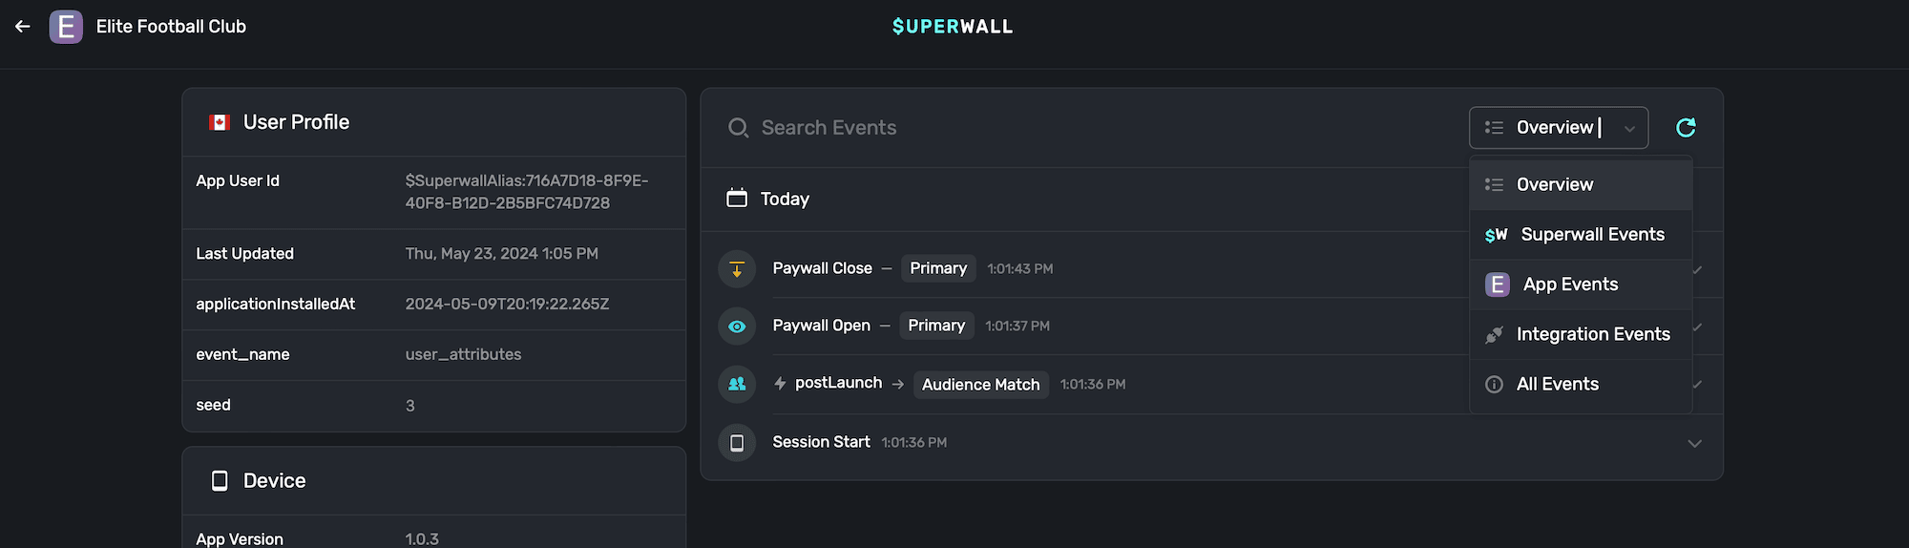This screenshot has width=1909, height=548.
Task: Click the Superwall logo
Action: (x=953, y=27)
